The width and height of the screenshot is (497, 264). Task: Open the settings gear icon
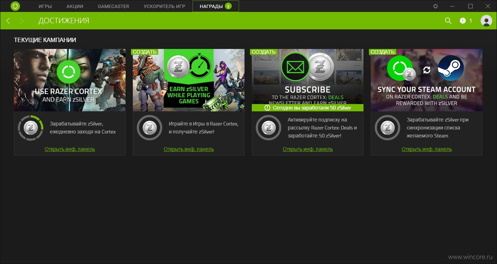pos(436,6)
